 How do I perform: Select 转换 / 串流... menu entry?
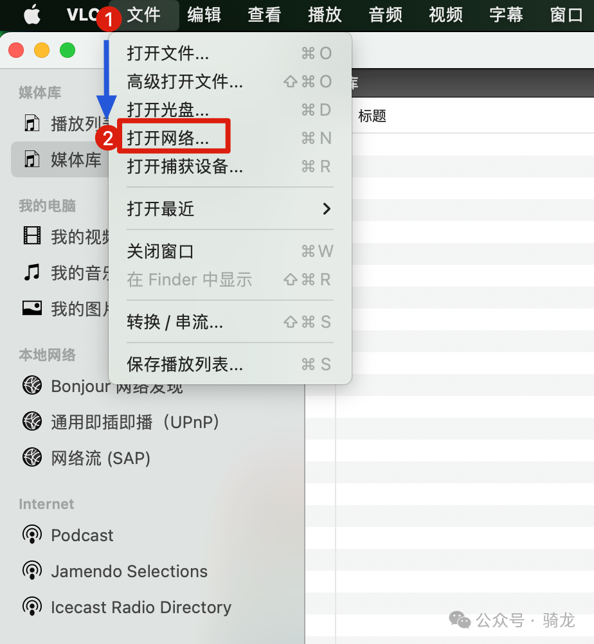[x=230, y=321]
